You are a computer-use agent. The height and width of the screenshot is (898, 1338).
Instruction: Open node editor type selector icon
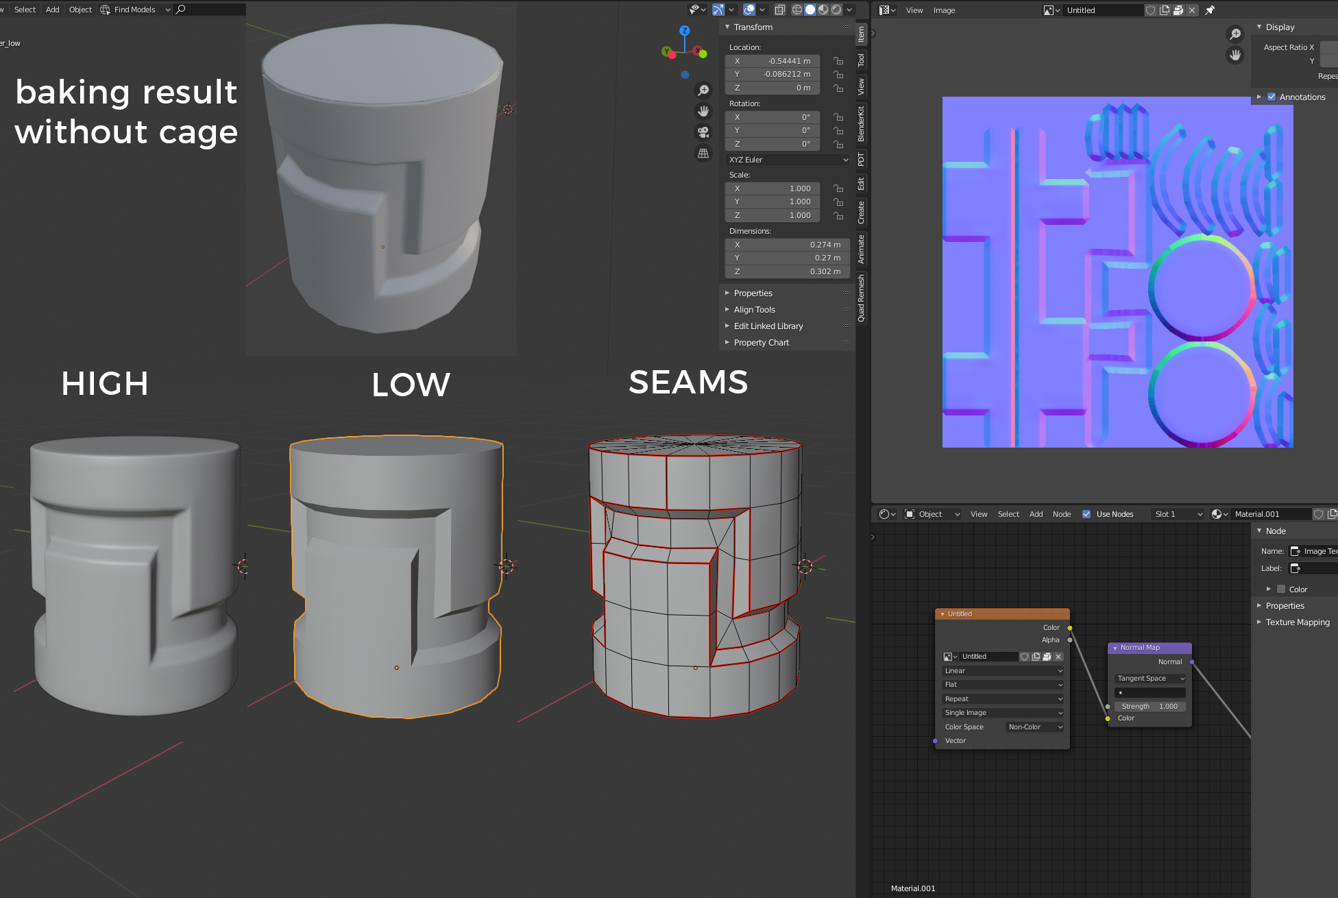tap(888, 514)
